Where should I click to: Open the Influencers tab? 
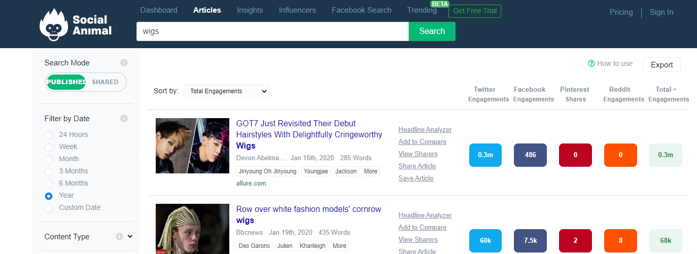[x=297, y=10]
